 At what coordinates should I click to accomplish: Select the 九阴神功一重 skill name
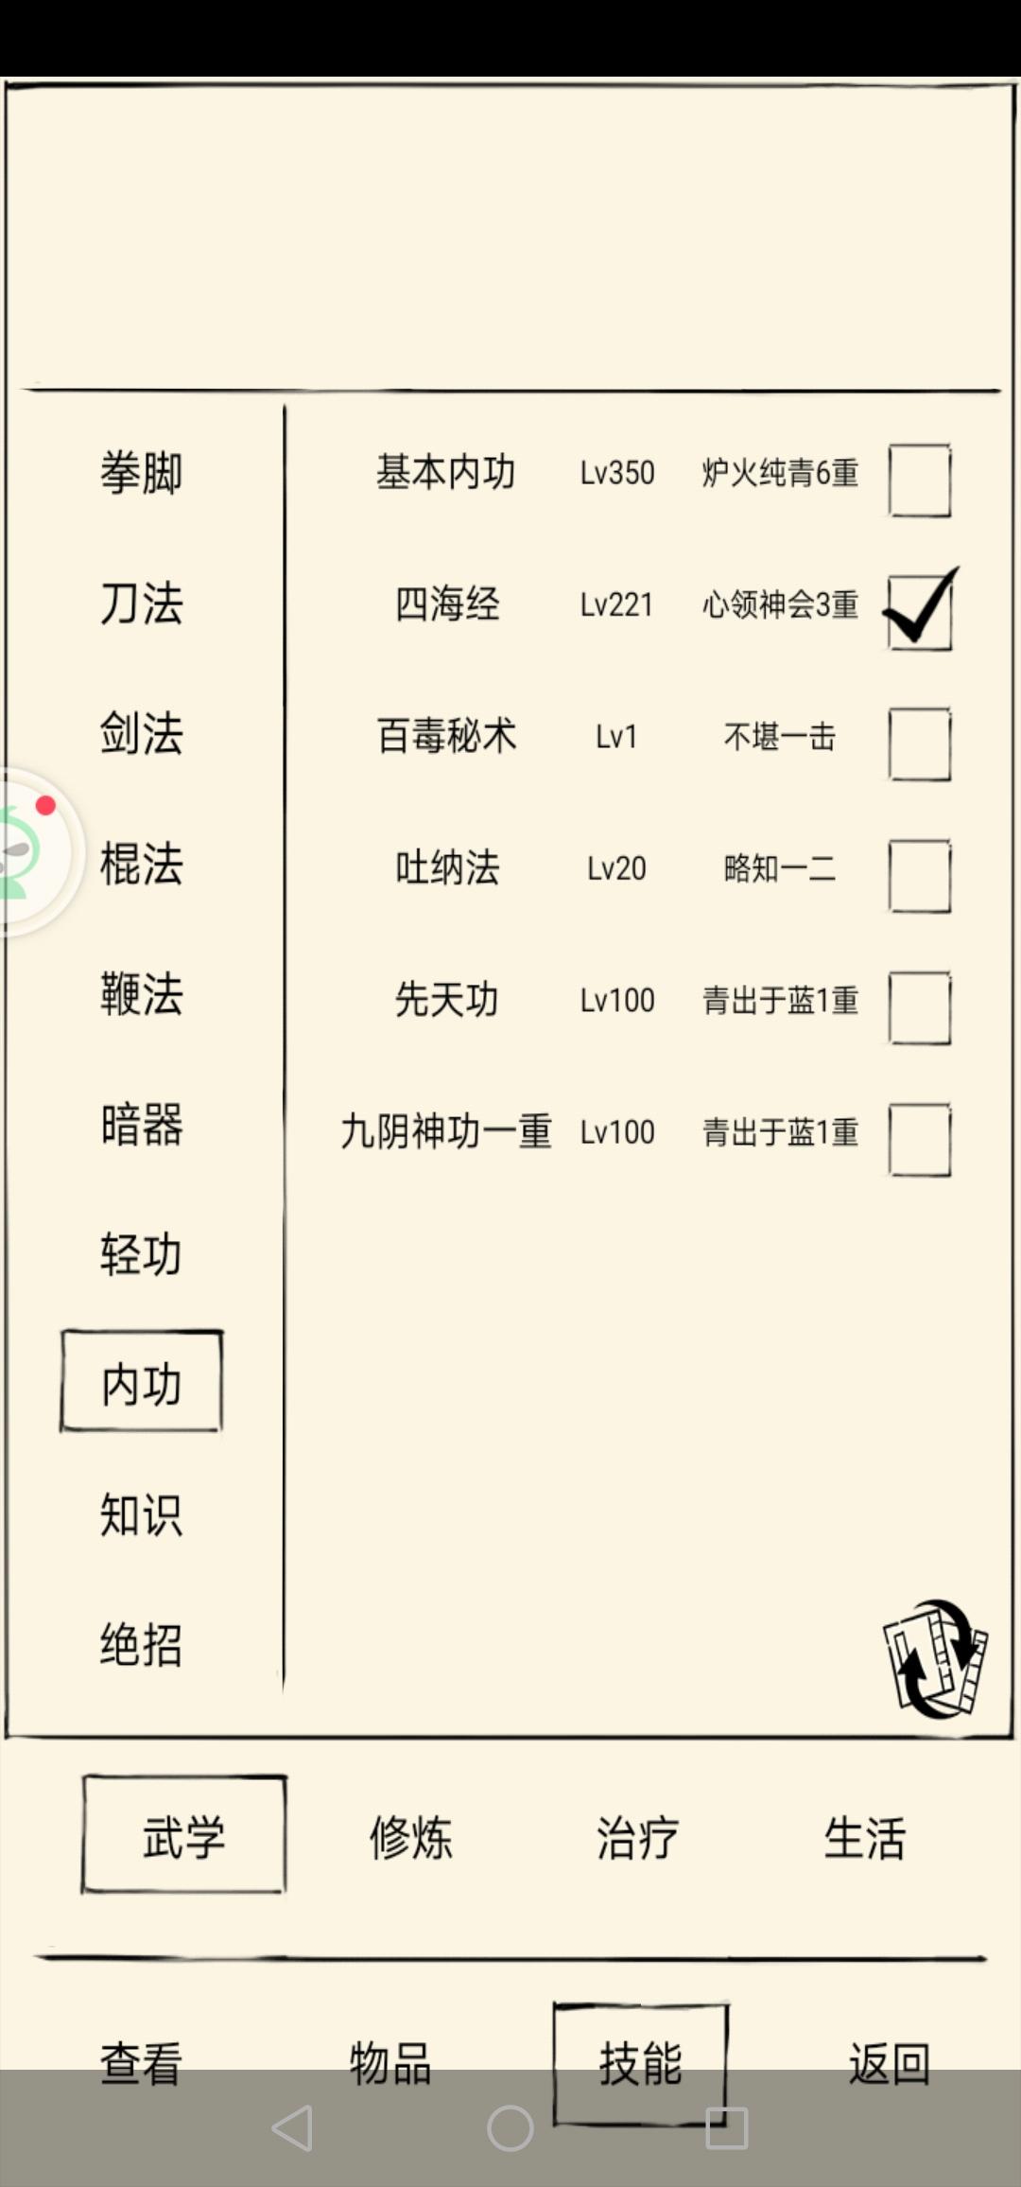[x=446, y=1131]
